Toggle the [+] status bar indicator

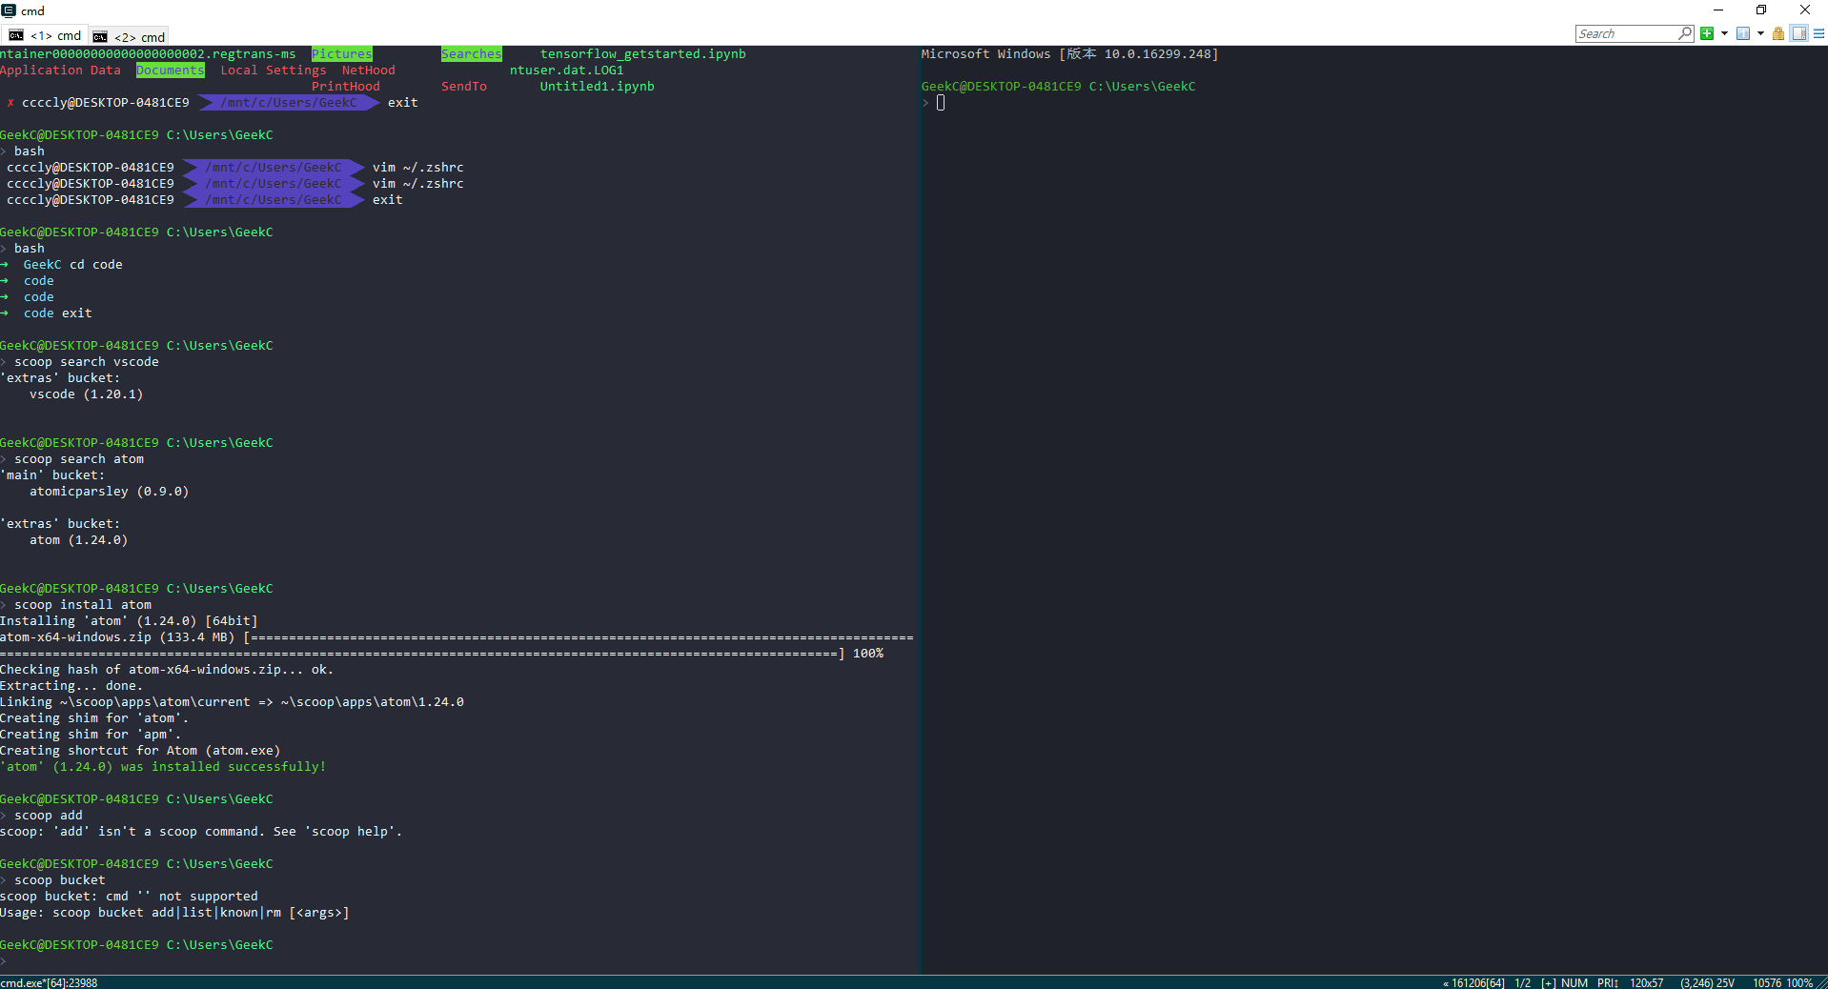click(x=1548, y=982)
